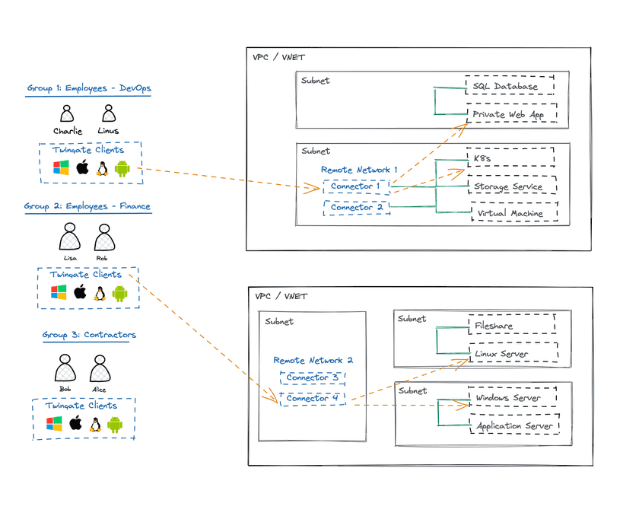
Task: Click the SQL Database resource box
Action: [x=510, y=87]
